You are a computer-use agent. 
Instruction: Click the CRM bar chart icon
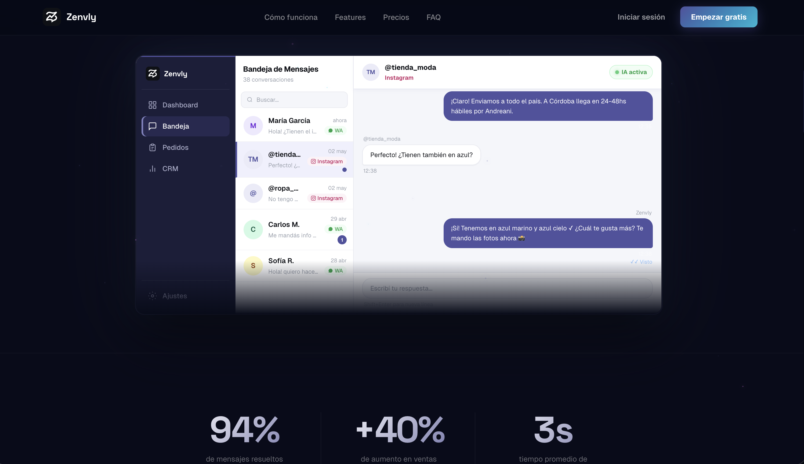(152, 169)
